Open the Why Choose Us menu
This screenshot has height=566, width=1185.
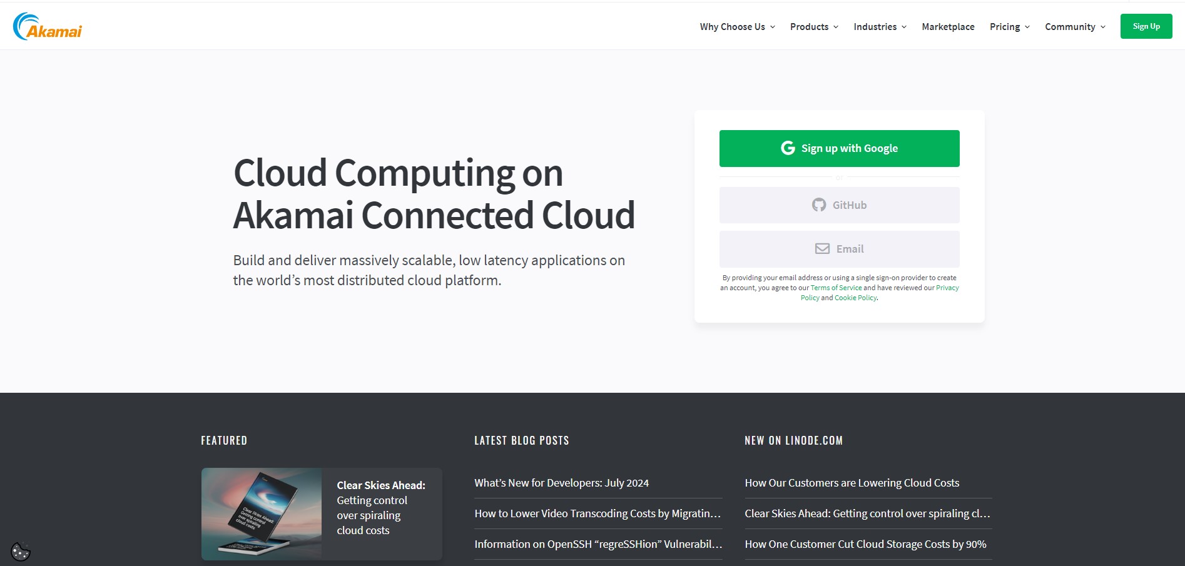click(x=733, y=26)
